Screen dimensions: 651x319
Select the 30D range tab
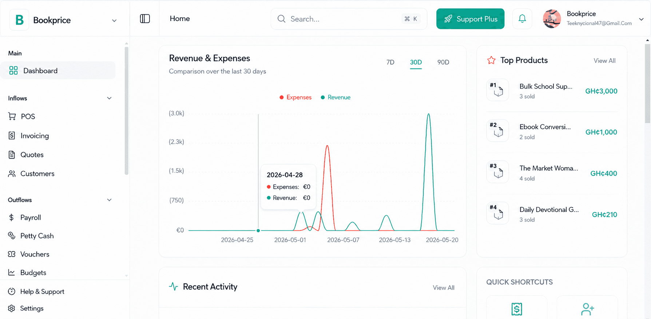click(416, 62)
